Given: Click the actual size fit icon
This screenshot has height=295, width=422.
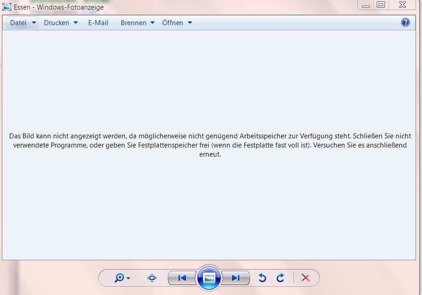Looking at the screenshot, I should coord(152,278).
